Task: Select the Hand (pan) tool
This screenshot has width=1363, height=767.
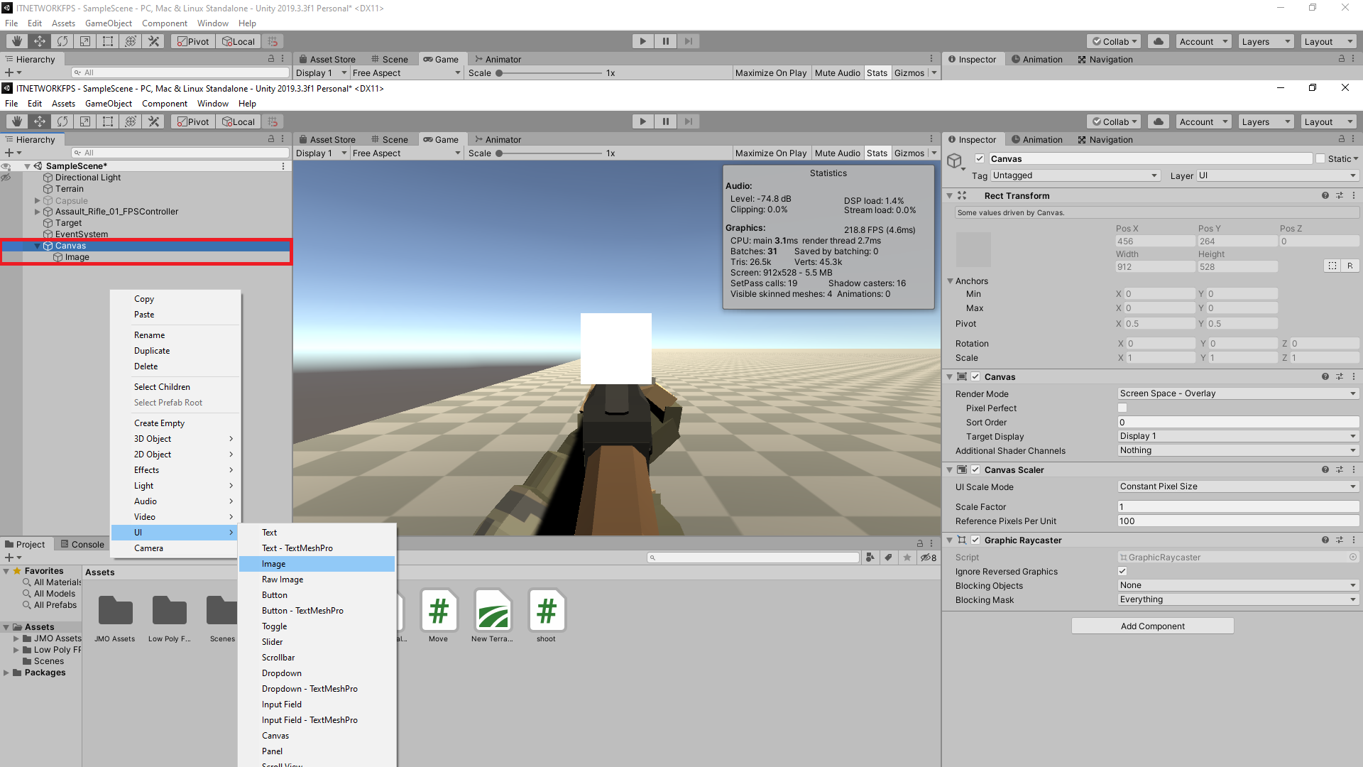Action: (16, 121)
